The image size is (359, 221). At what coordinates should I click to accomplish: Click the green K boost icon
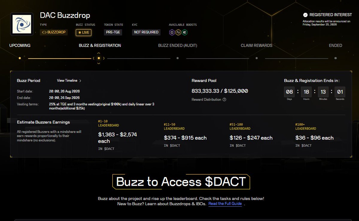tap(185, 32)
